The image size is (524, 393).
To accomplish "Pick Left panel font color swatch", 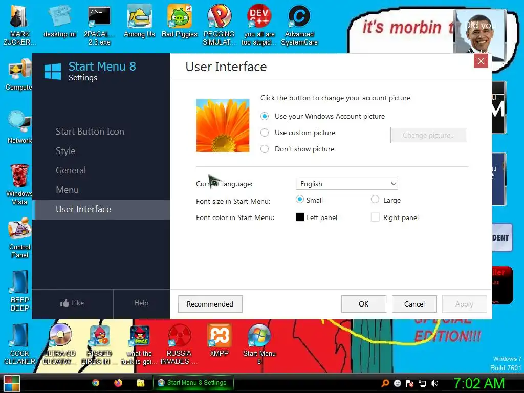I will tap(300, 217).
